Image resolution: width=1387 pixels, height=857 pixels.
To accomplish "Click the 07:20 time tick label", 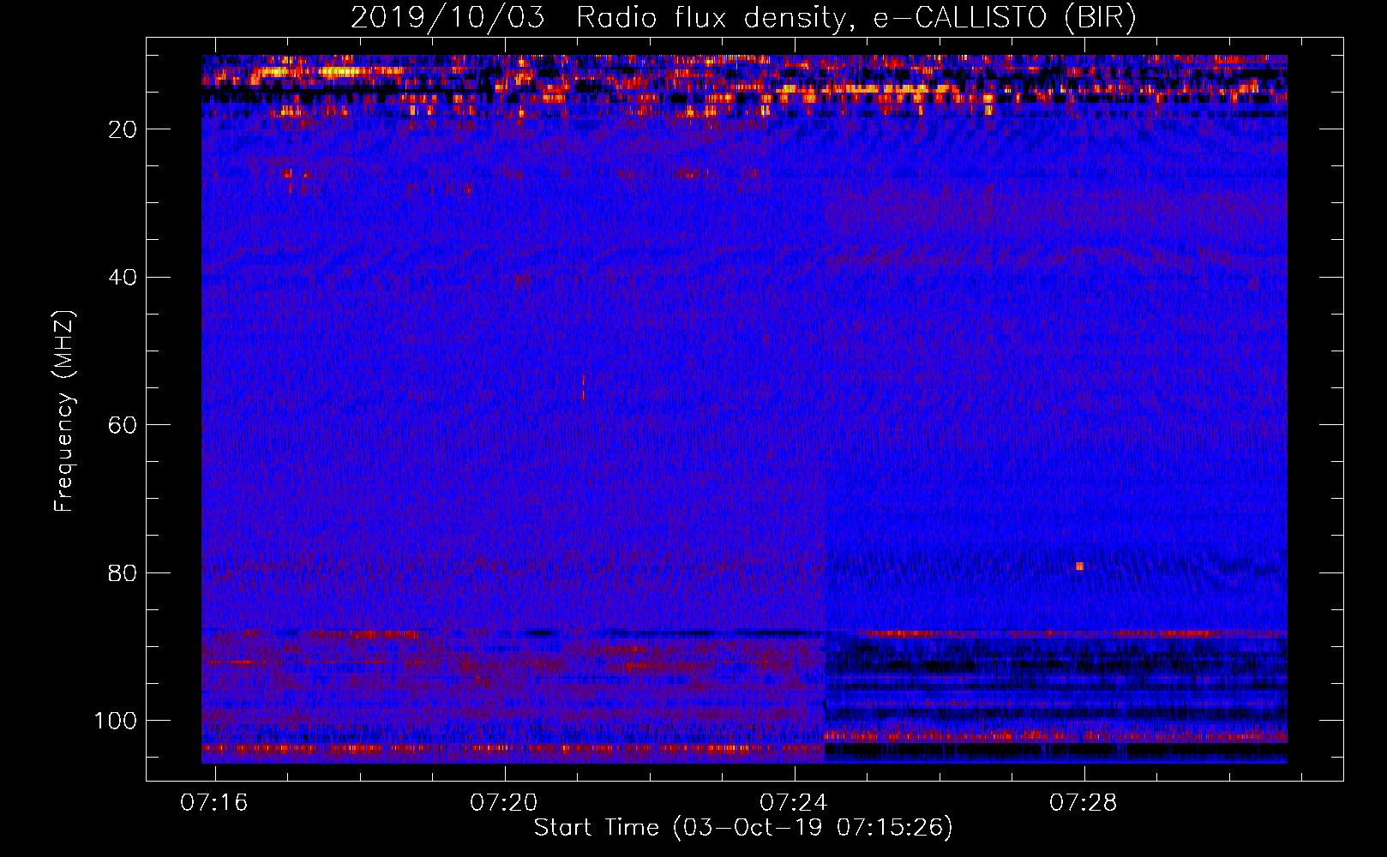I will 504,802.
